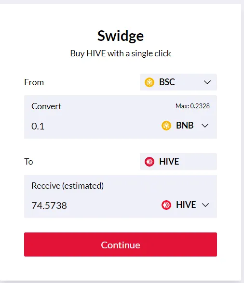Click the From label
Screen dimensions: 244x283
click(x=34, y=82)
